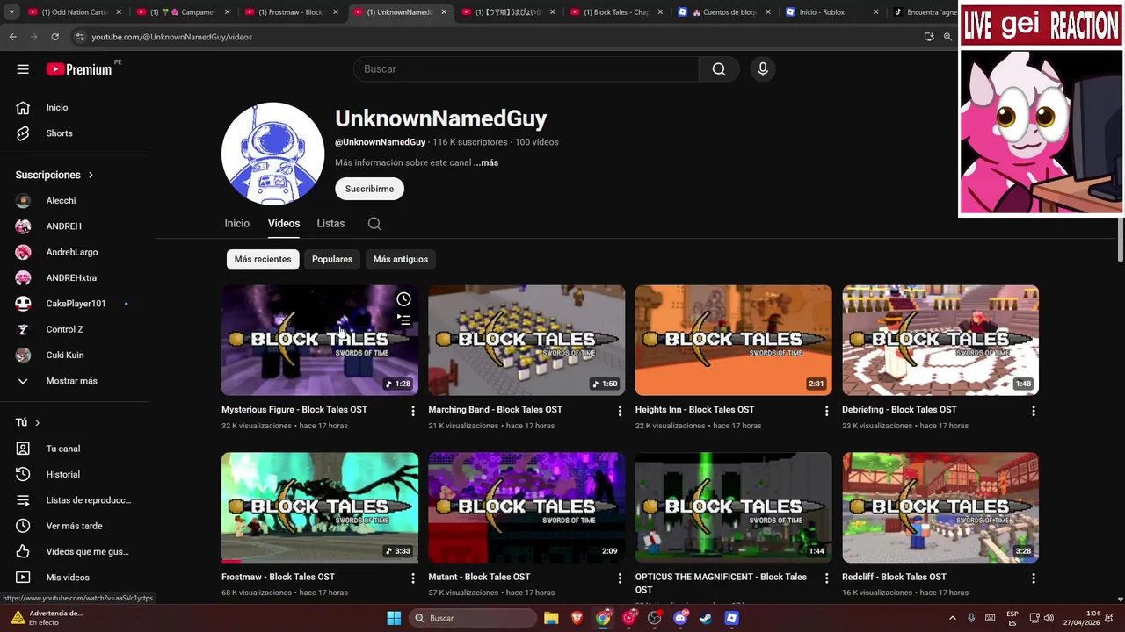The height and width of the screenshot is (632, 1125).
Task: Filter videos by Más antiguos
Action: pos(401,260)
